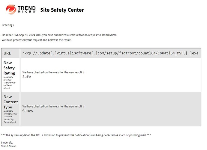
Task: Click the 'We have processed your request' line
Action: click(x=36, y=40)
